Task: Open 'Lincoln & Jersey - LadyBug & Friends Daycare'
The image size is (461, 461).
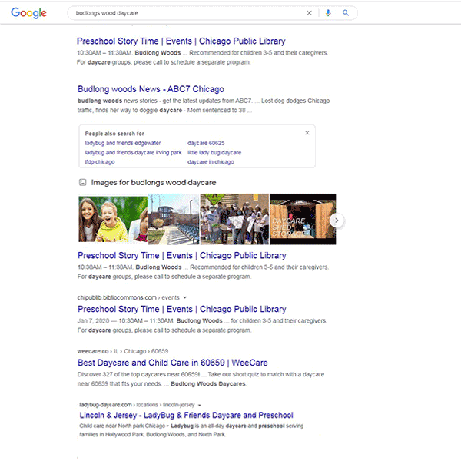Action: pyautogui.click(x=187, y=415)
